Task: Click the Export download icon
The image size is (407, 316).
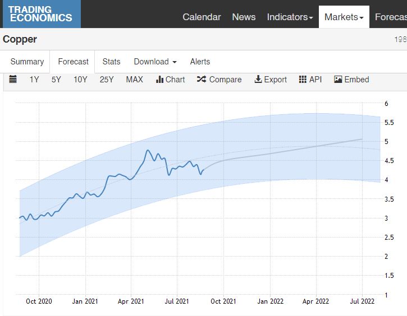Action: click(258, 80)
